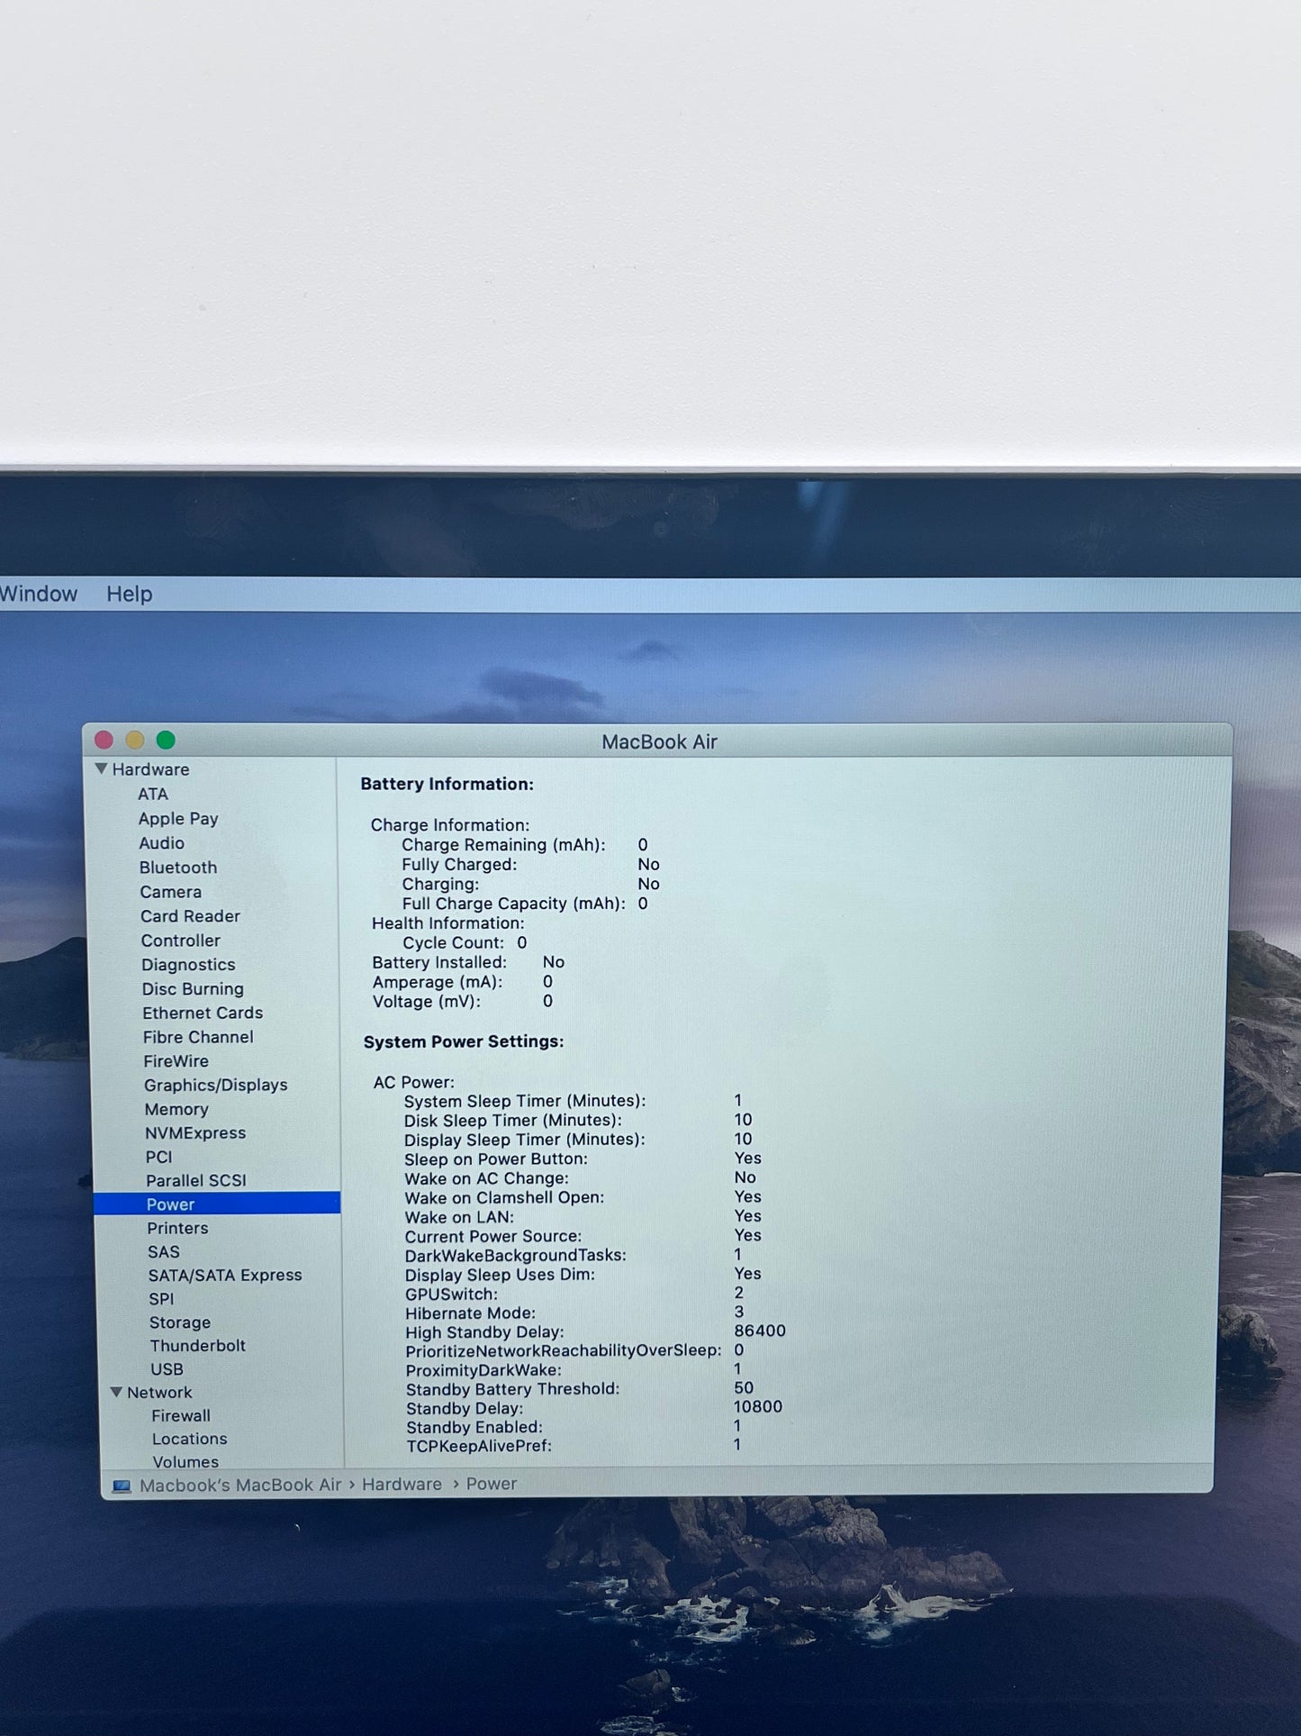This screenshot has height=1736, width=1301.
Task: Select Bluetooth in the sidebar
Action: point(178,867)
